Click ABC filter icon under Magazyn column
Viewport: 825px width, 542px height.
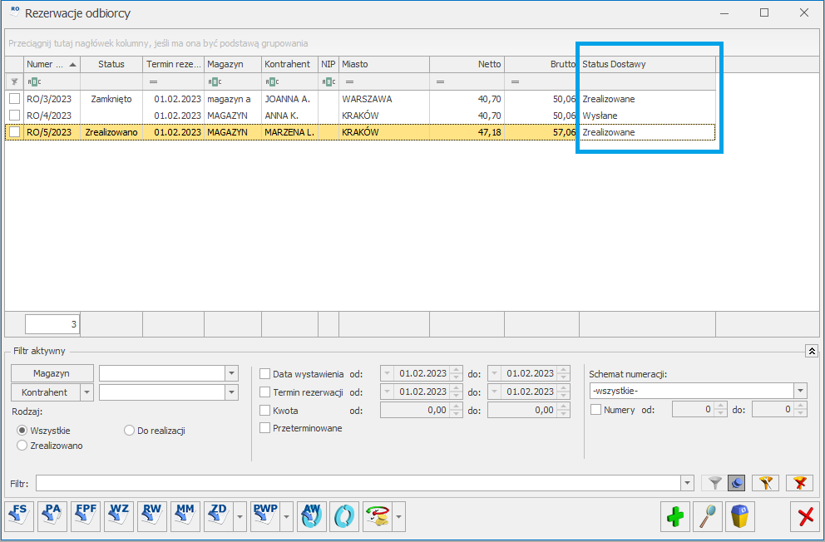215,81
